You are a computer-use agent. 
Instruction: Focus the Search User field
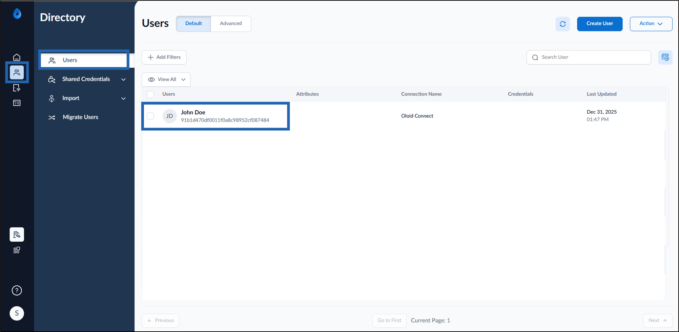(x=589, y=57)
